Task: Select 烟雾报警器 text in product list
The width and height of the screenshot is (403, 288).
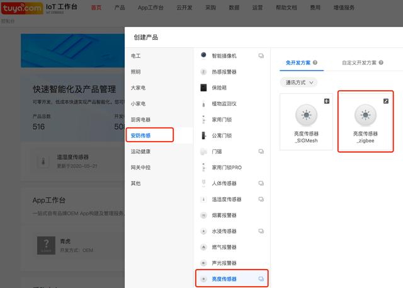Action: [224, 216]
